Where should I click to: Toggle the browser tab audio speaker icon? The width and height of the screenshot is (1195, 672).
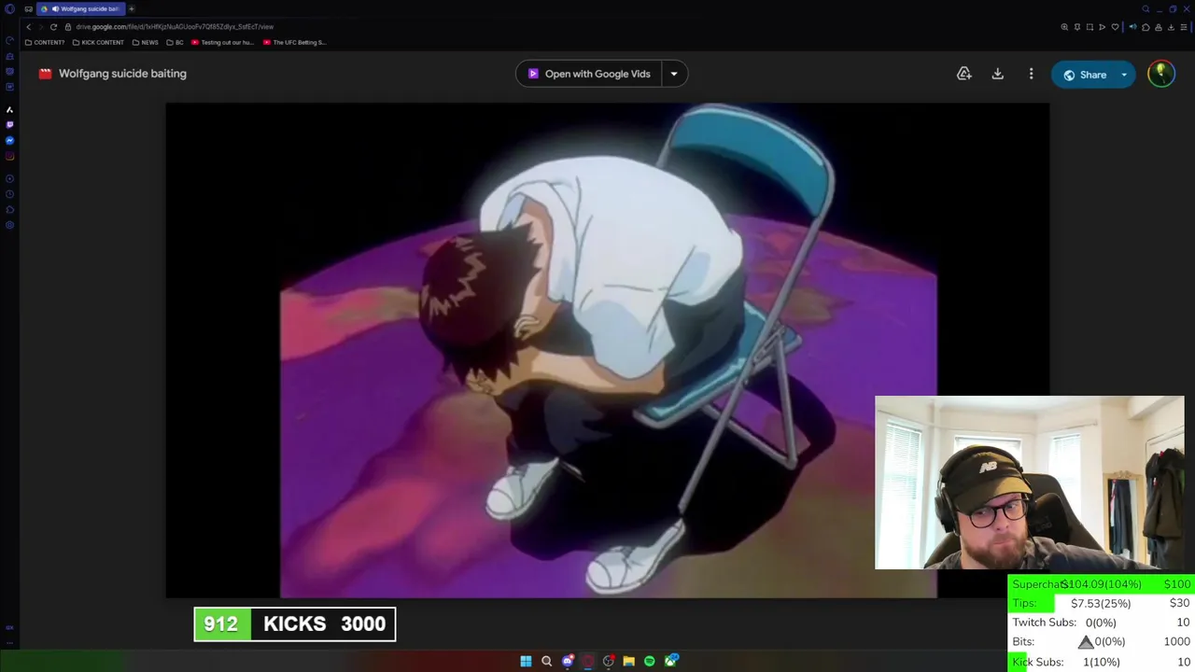click(x=1132, y=27)
